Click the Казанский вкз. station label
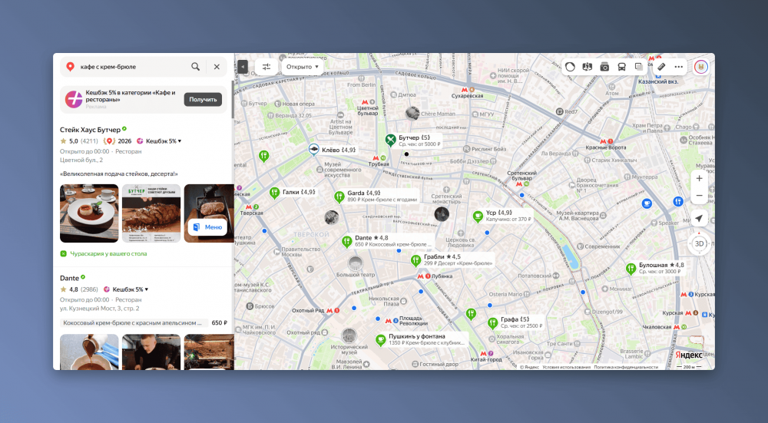768x423 pixels. (x=658, y=82)
